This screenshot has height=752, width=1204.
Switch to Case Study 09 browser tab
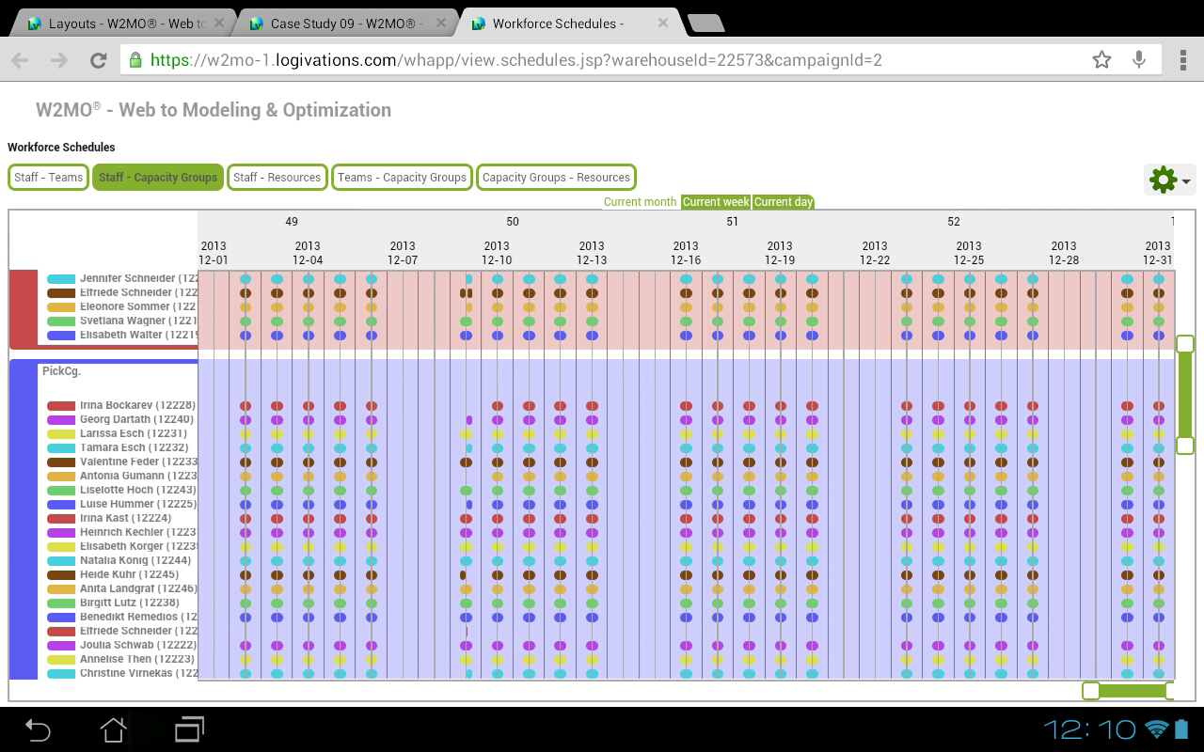[x=343, y=23]
